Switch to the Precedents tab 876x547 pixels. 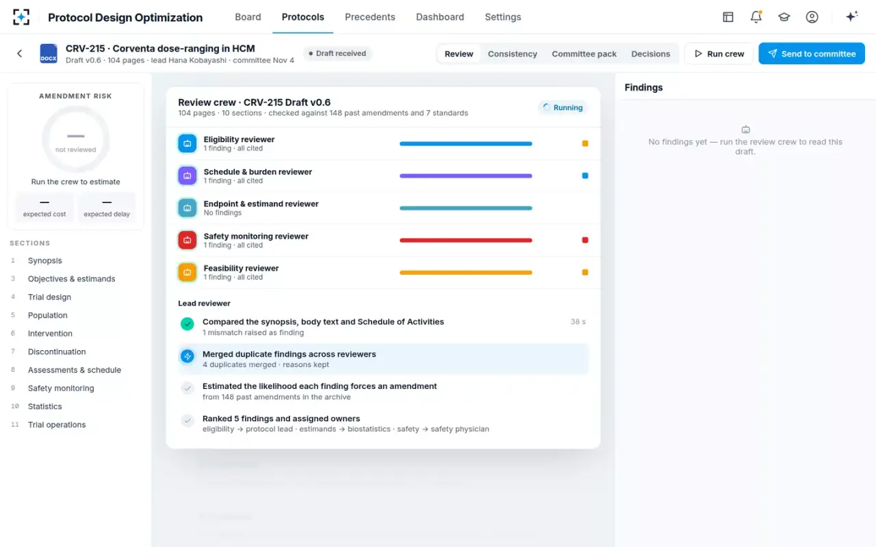pos(370,17)
